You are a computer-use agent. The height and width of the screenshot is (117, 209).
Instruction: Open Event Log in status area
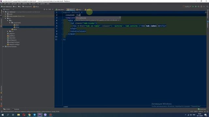[x=202, y=109]
